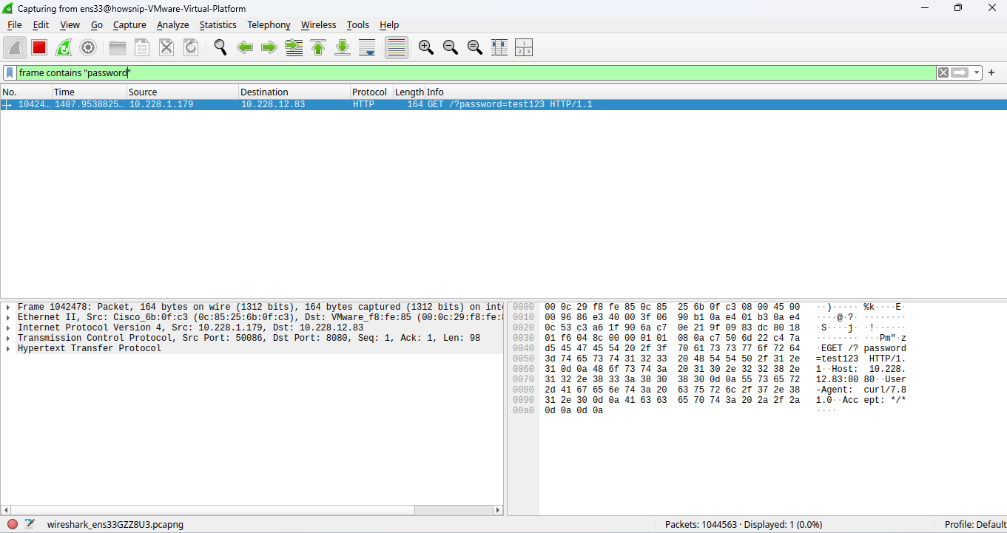1007x533 pixels.
Task: Open the Telephony menu
Action: (269, 24)
